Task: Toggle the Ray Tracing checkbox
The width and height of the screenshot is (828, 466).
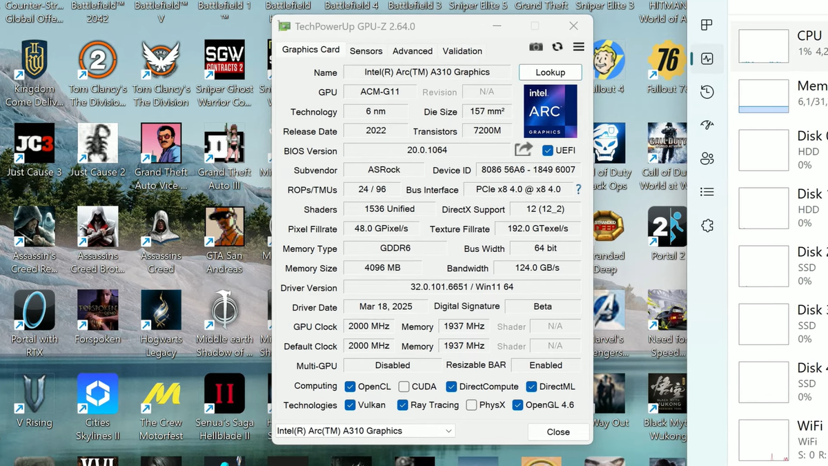Action: pyautogui.click(x=403, y=405)
